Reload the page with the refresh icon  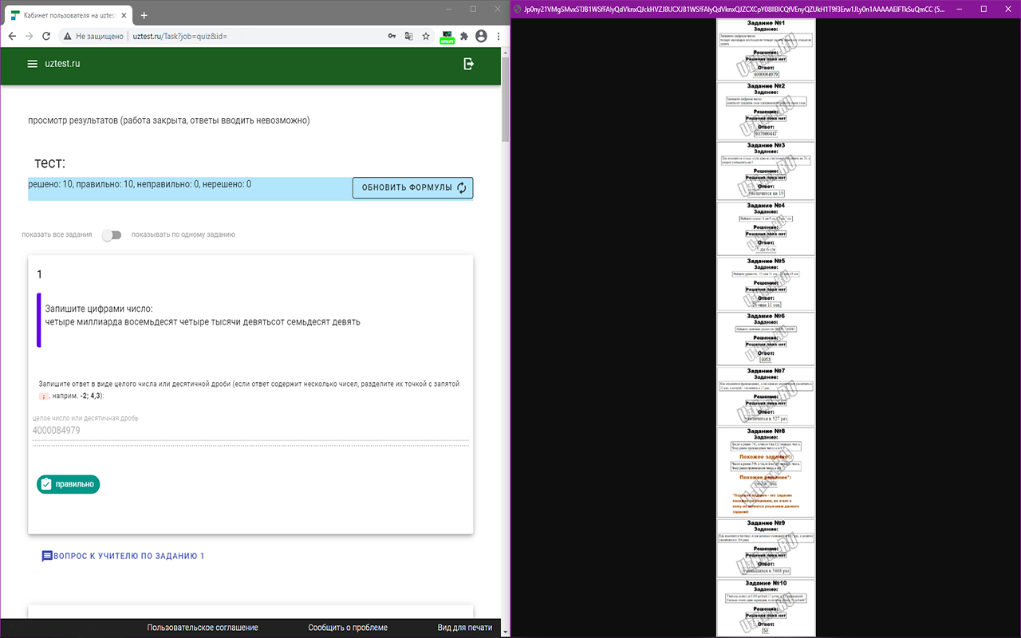coord(46,37)
